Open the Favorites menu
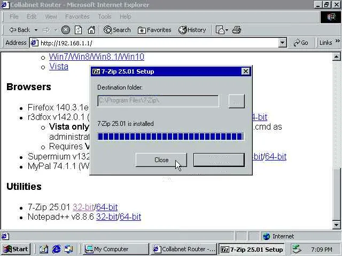 [77, 17]
